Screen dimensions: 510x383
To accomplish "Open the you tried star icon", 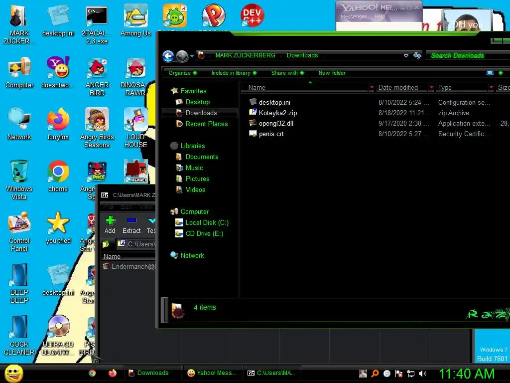I will 58,228.
